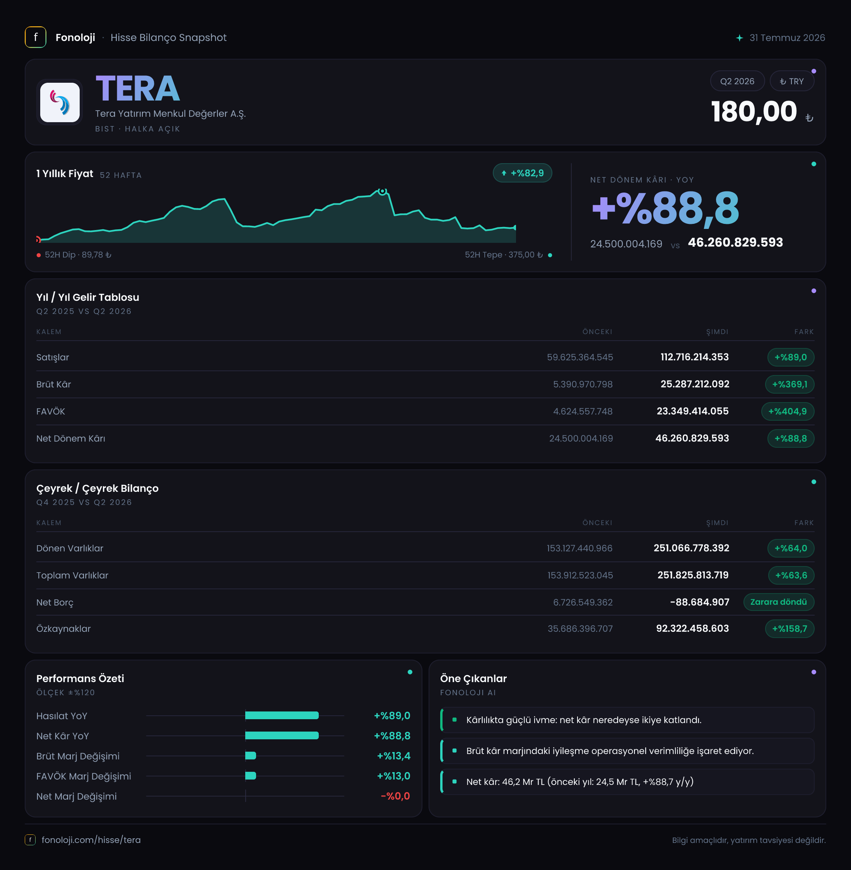The height and width of the screenshot is (870, 851).
Task: Click the +%13,4 Brüt Marj value
Action: click(393, 756)
